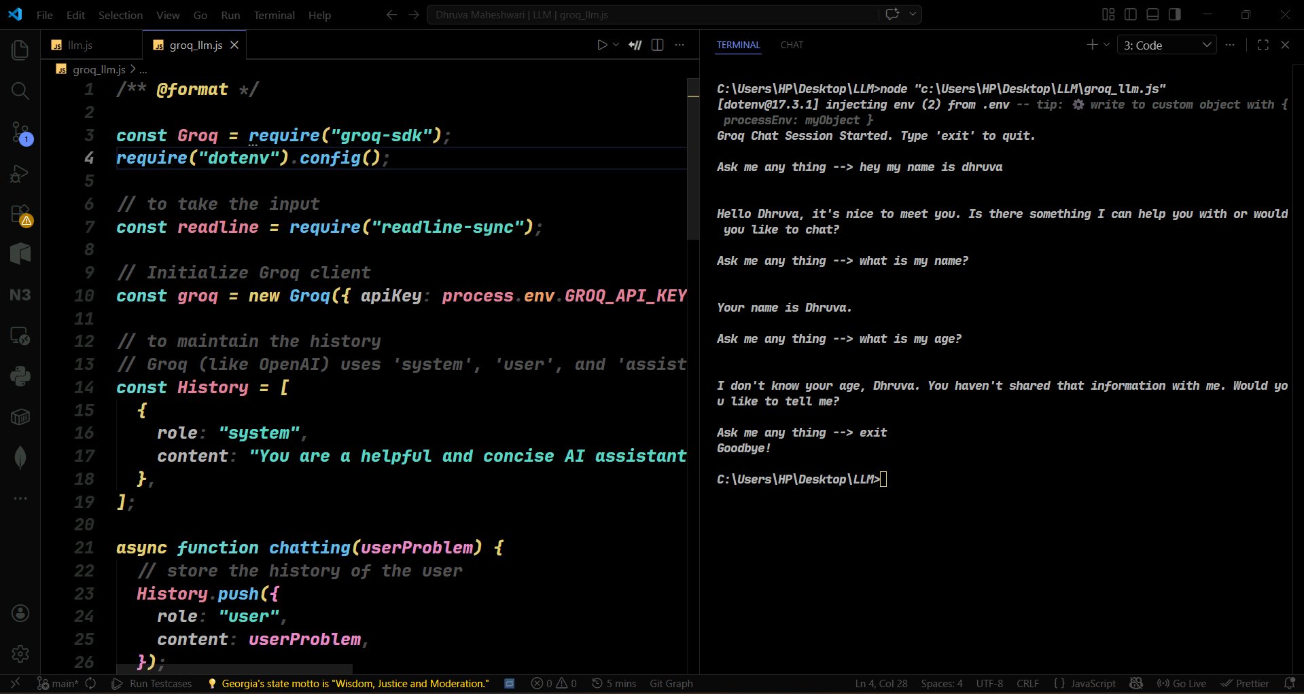Open the '3: Code' terminal selector dropdown
The image size is (1304, 694).
click(x=1166, y=45)
